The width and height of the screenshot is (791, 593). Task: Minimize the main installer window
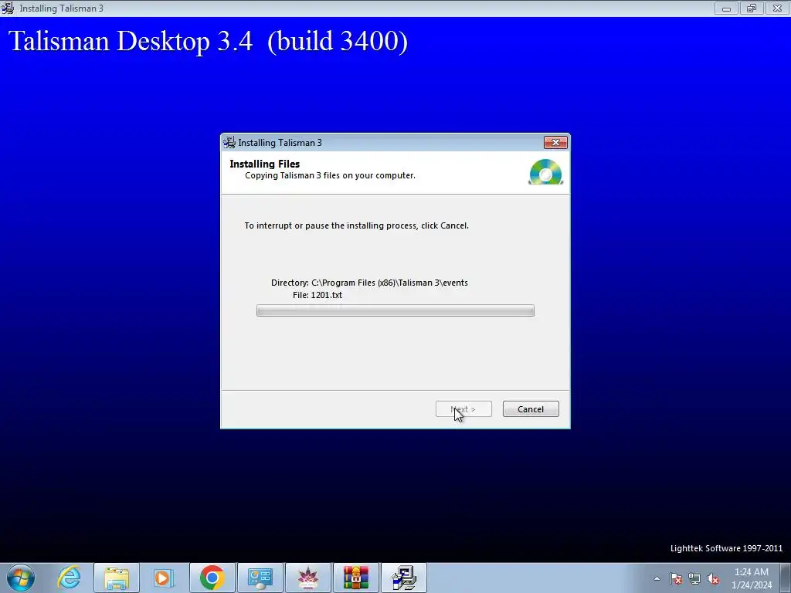[726, 8]
